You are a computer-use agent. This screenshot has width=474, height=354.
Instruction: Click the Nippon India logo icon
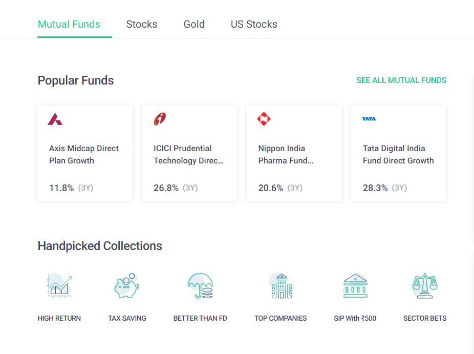(x=264, y=119)
